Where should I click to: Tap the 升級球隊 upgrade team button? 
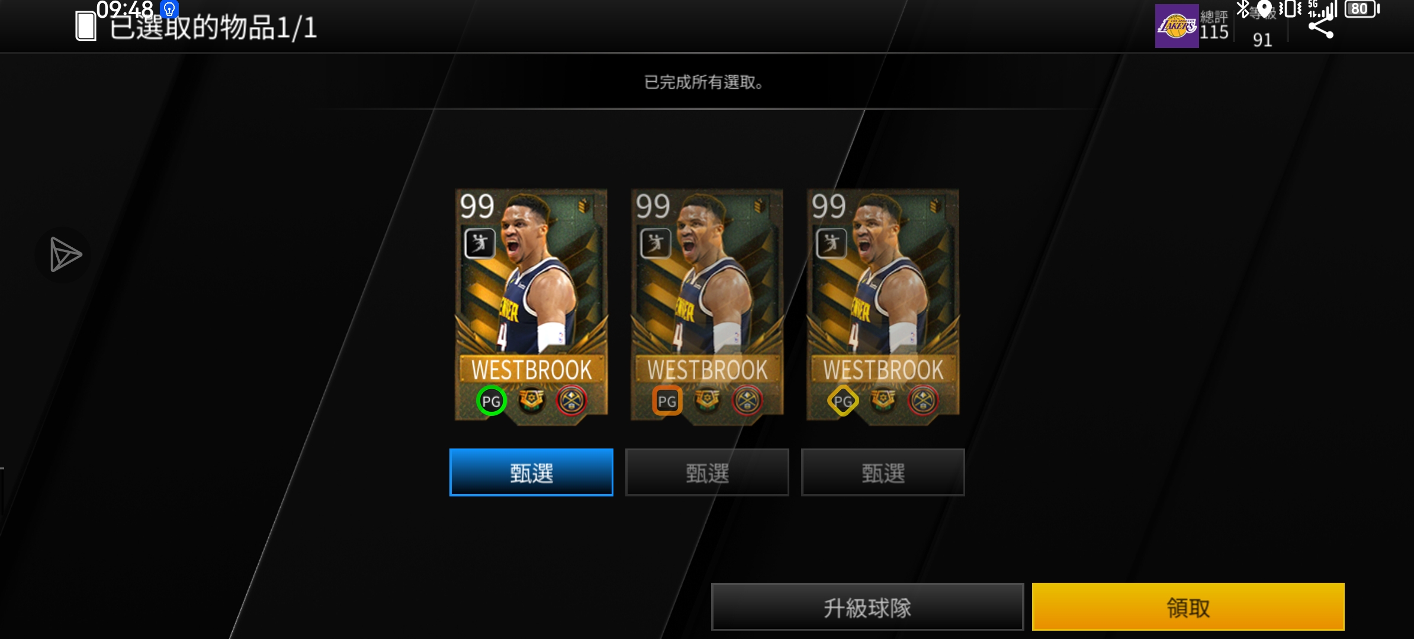(867, 606)
